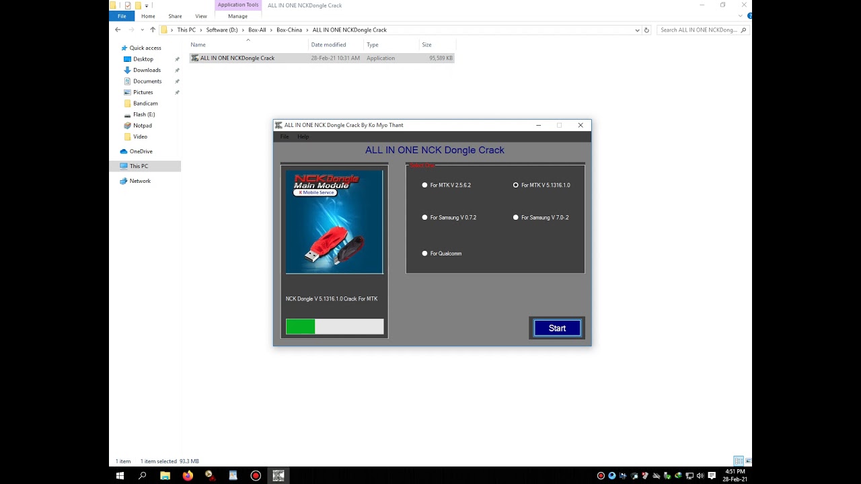Launch Firefox from the taskbar
This screenshot has height=484, width=861.
188,475
